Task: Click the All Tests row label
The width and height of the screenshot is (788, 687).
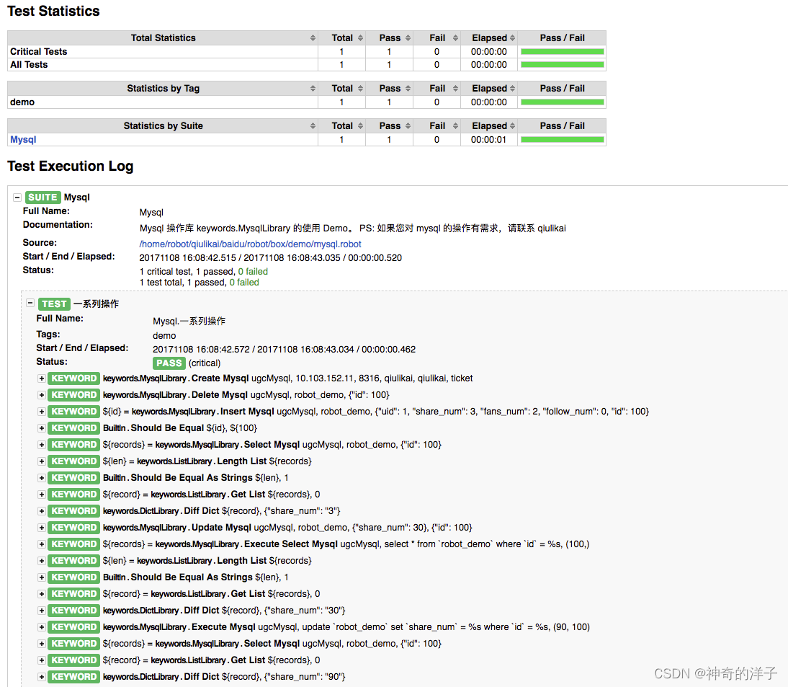Action: 29,64
